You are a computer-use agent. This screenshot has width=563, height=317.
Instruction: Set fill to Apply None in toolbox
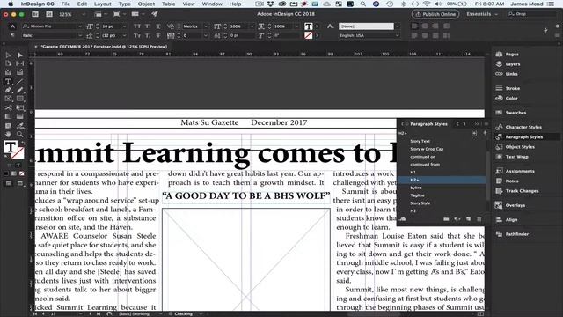22,174
